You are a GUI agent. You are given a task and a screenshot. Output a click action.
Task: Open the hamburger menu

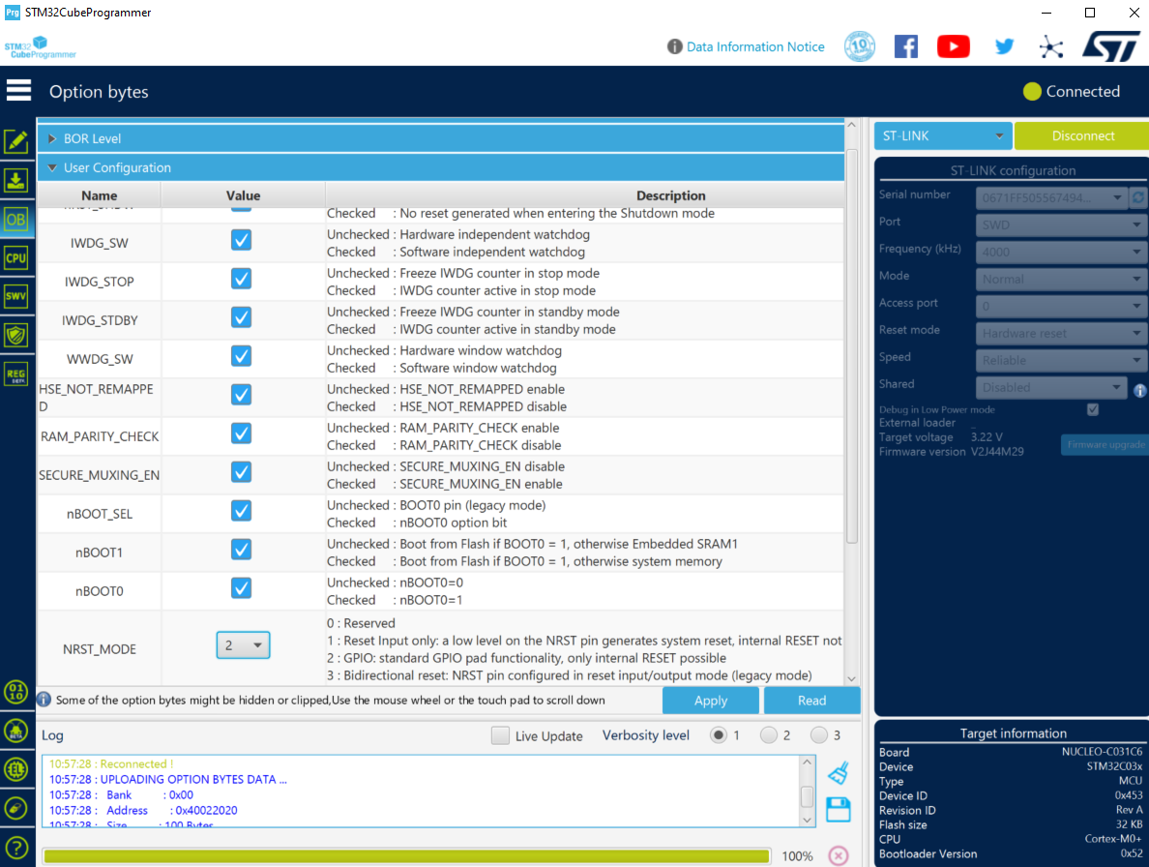click(18, 88)
